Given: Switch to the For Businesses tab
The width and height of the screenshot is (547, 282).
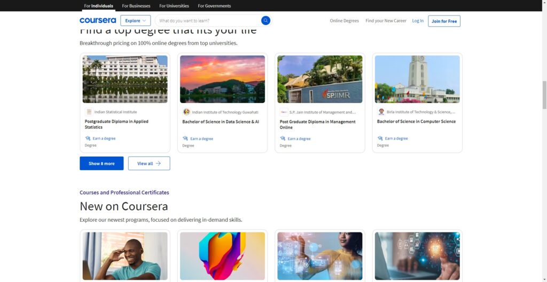Looking at the screenshot, I should (x=136, y=6).
